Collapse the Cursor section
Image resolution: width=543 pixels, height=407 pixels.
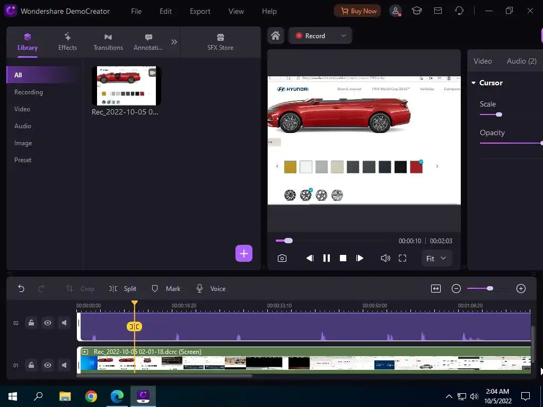[474, 83]
